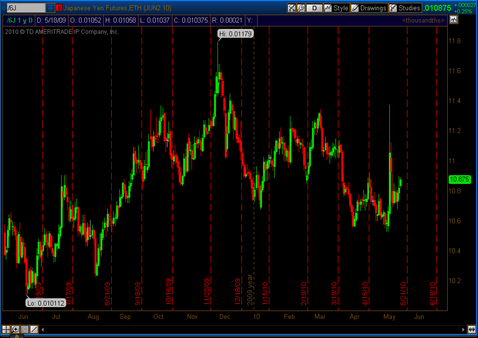Click the 8/21/09 expiration date marker
This screenshot has height=338, width=478.
pos(107,293)
